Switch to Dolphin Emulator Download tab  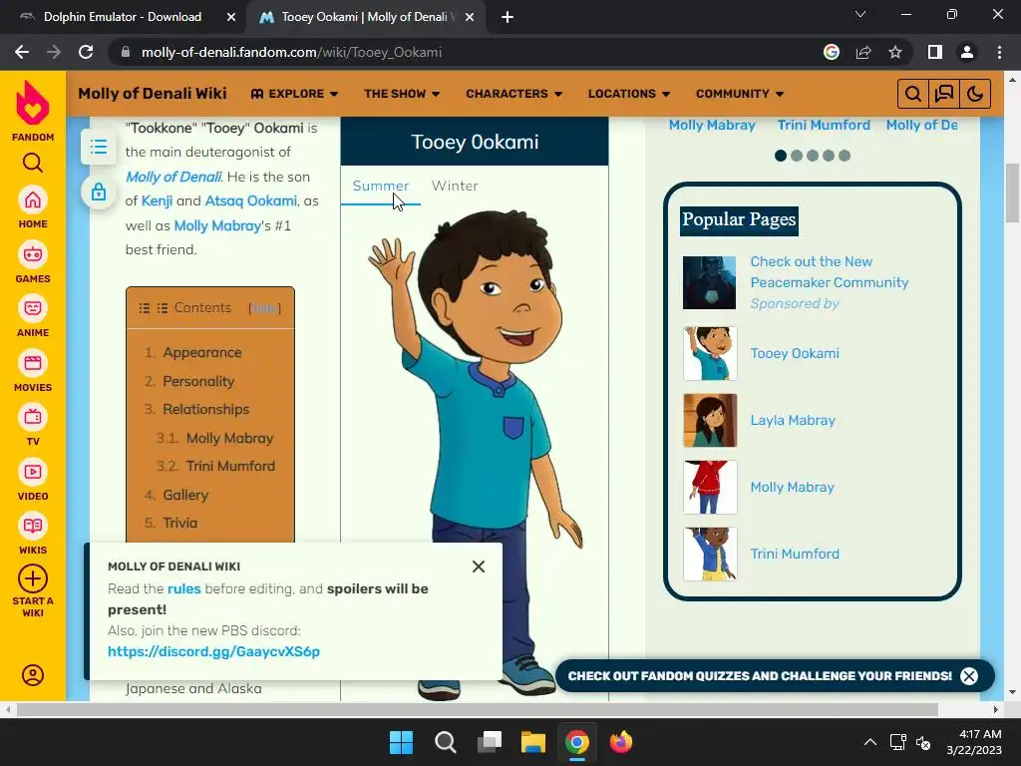123,17
